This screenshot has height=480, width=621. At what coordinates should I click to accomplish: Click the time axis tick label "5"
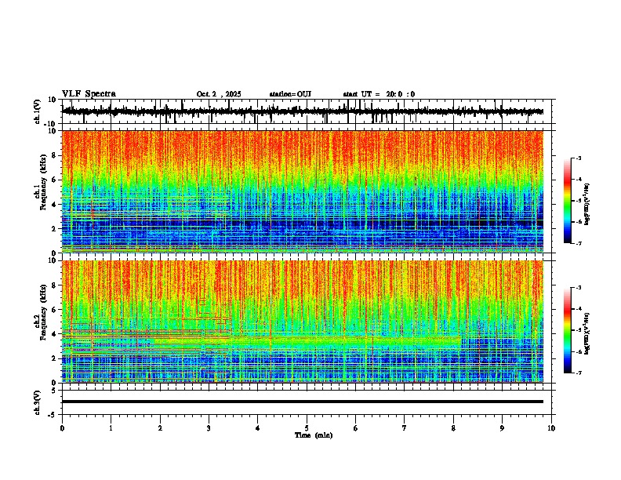click(307, 428)
